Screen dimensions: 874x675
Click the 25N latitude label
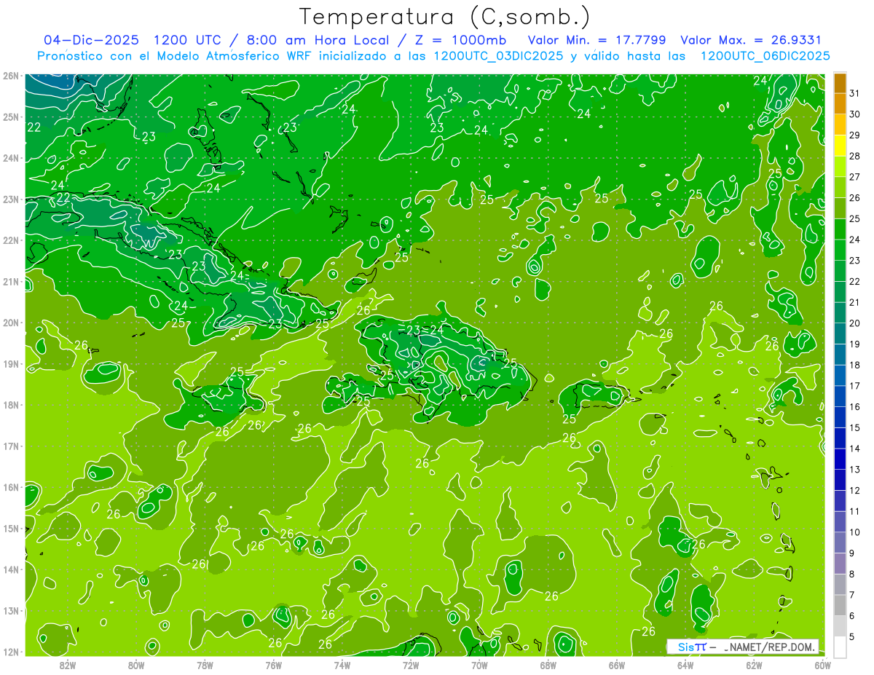[11, 117]
